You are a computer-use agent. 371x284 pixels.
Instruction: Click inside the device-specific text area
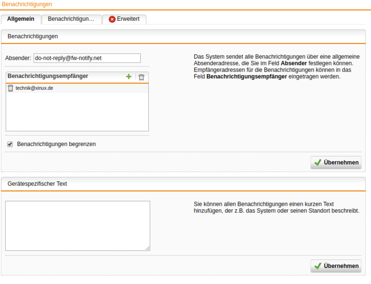pyautogui.click(x=77, y=226)
